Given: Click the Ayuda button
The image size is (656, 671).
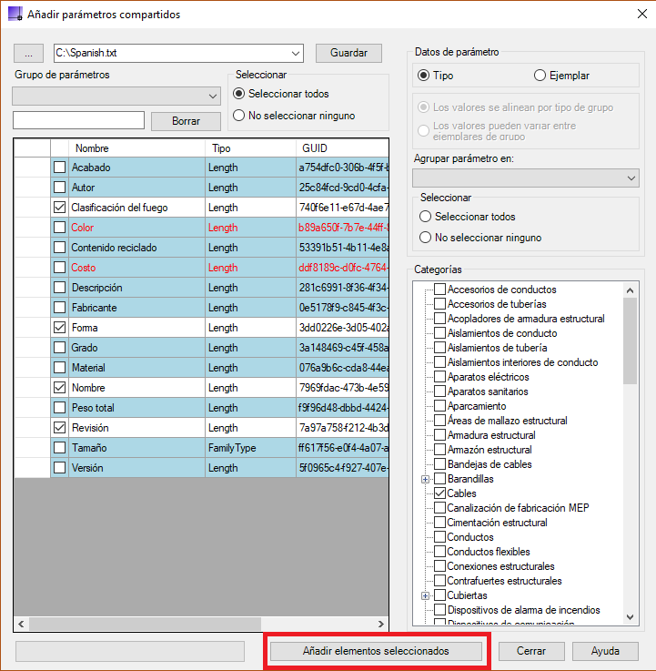Looking at the screenshot, I should [605, 651].
